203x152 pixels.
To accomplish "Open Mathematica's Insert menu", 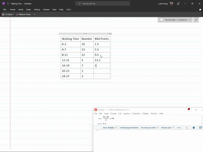I will click(x=106, y=114).
